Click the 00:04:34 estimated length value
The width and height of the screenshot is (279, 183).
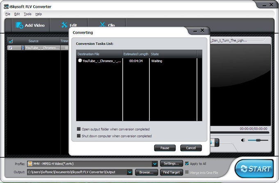click(136, 61)
